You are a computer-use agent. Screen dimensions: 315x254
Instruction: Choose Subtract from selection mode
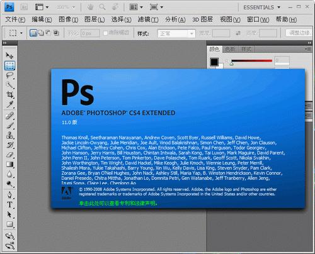pos(49,33)
